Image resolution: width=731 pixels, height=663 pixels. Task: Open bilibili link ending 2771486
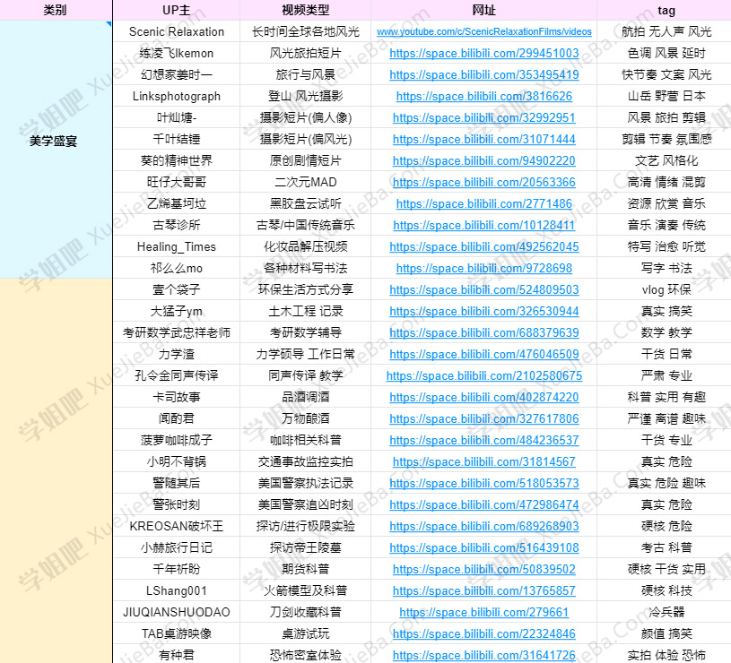[x=484, y=203]
